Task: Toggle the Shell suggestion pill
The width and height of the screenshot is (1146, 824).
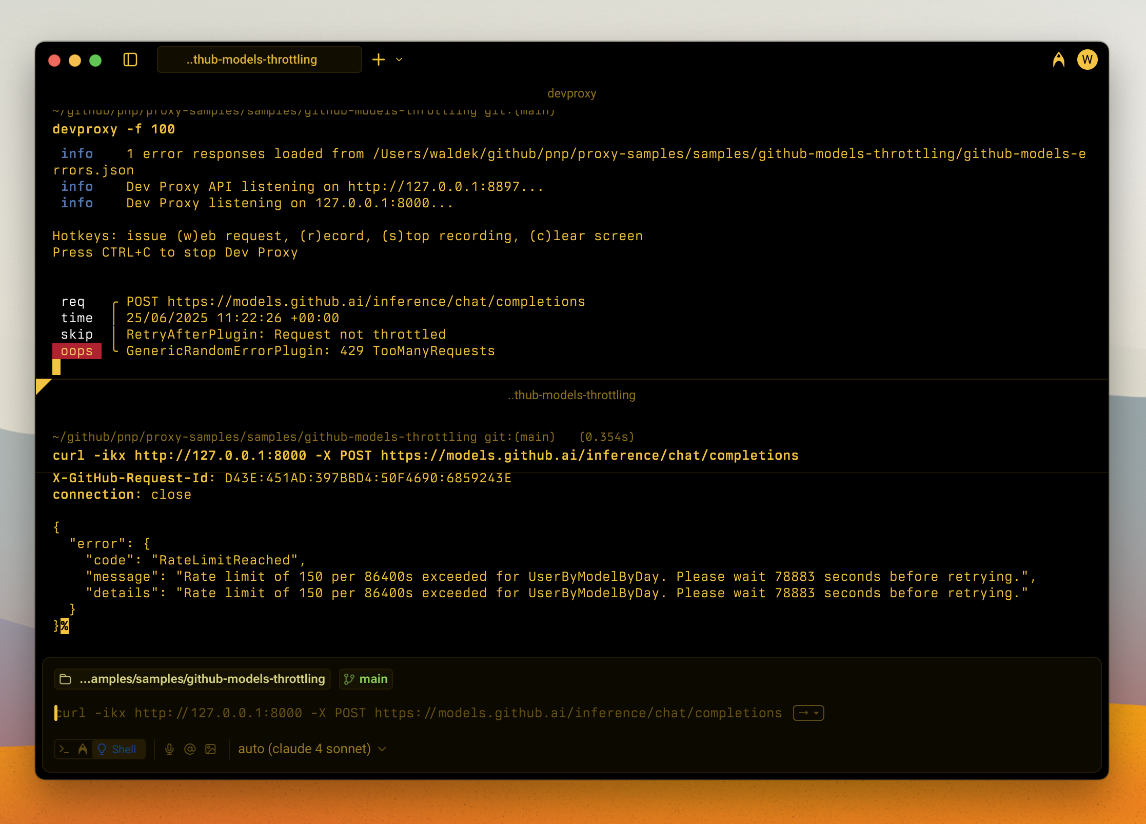Action: pyautogui.click(x=118, y=749)
